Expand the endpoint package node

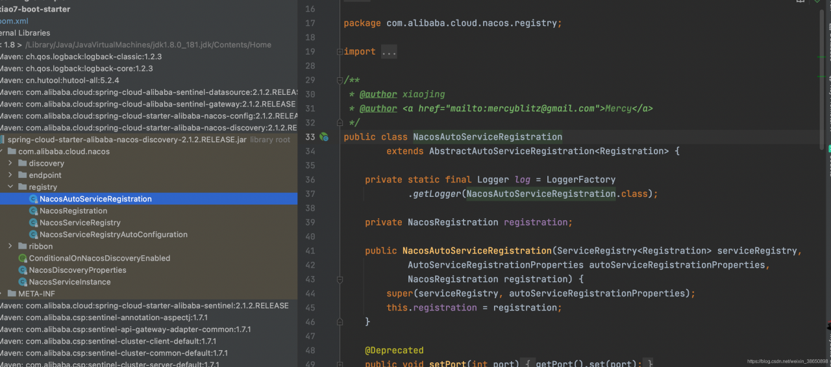10,175
